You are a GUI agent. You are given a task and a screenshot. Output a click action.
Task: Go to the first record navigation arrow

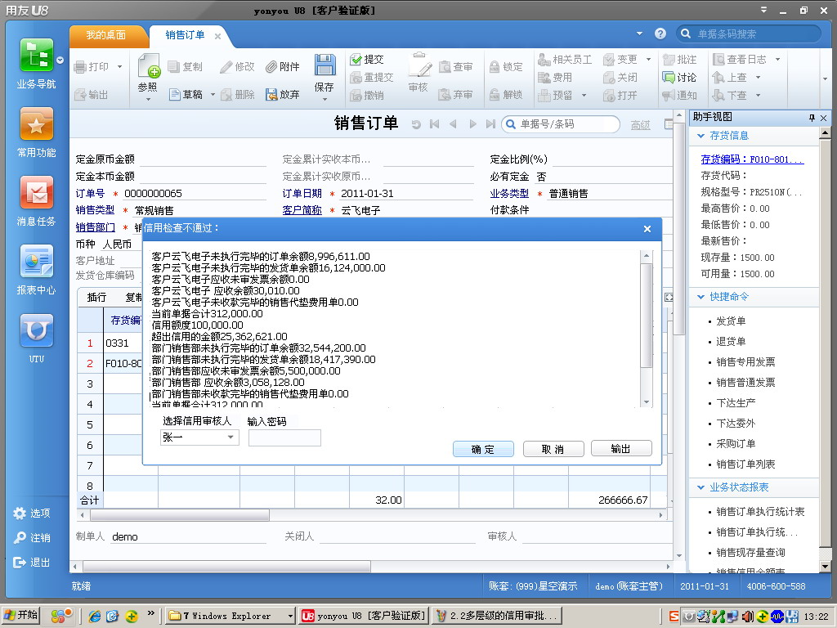[x=435, y=124]
